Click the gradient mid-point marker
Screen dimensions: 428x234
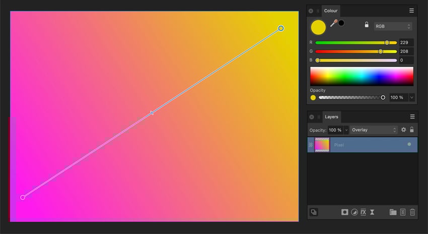(x=152, y=113)
